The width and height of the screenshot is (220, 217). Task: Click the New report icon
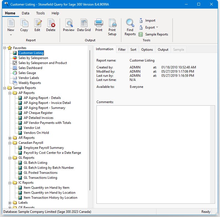tap(11, 23)
